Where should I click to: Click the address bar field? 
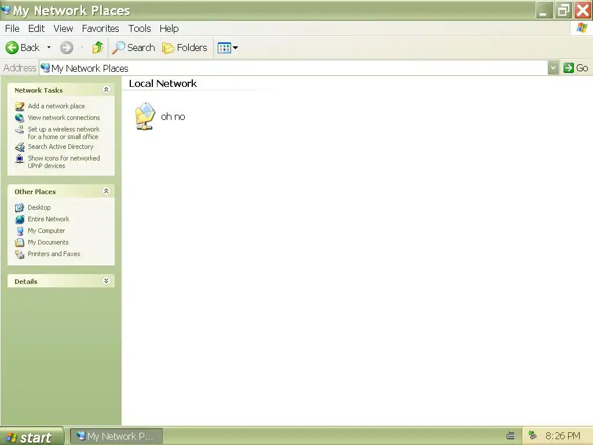pyautogui.click(x=294, y=68)
